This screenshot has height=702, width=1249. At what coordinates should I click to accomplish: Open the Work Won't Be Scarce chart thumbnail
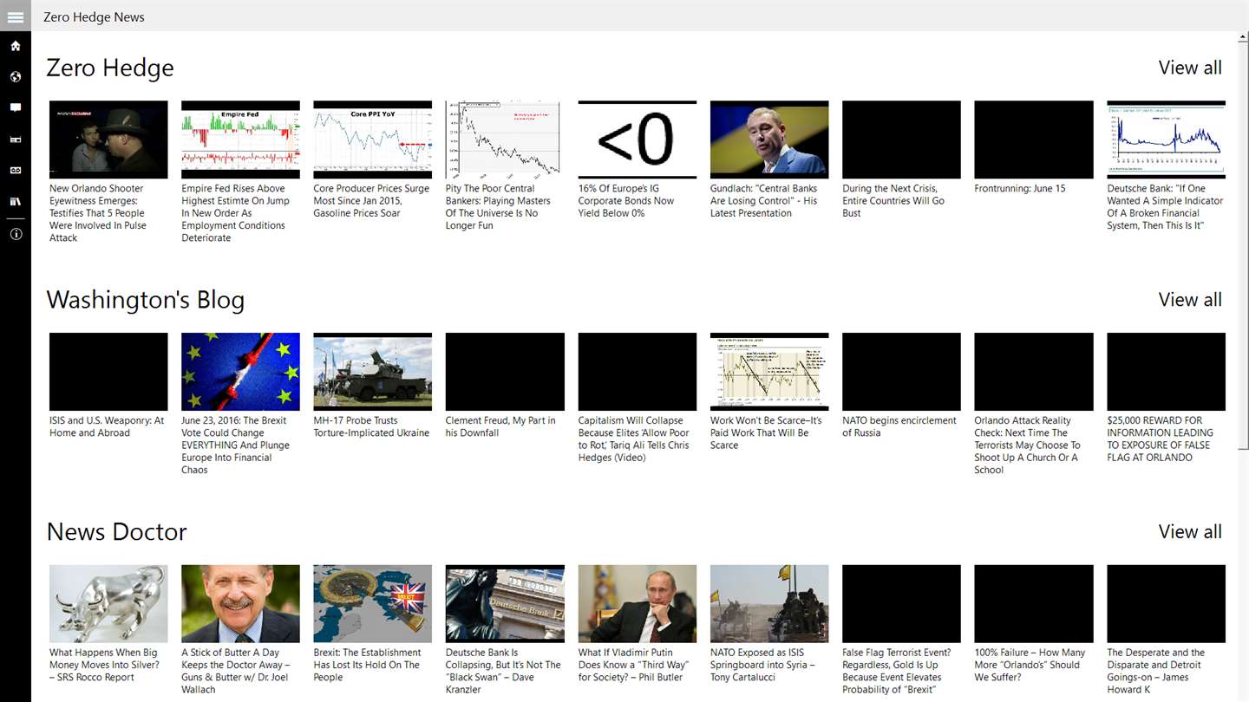tap(769, 372)
